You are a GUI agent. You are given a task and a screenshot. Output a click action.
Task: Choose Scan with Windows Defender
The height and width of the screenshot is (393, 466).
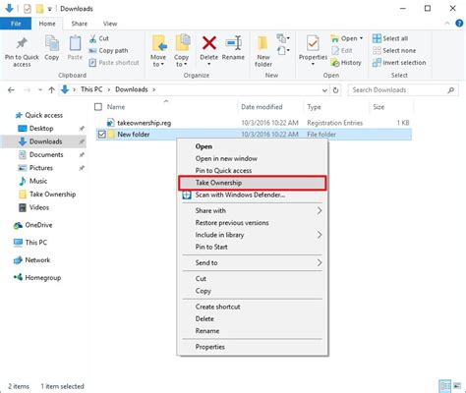(x=252, y=195)
